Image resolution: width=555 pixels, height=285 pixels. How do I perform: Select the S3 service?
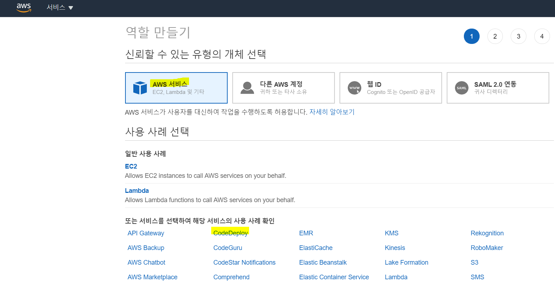(474, 262)
